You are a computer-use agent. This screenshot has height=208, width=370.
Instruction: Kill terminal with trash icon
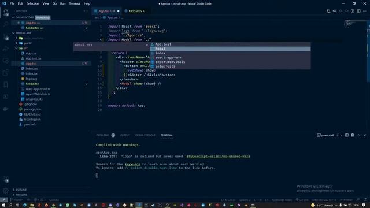coord(353,135)
